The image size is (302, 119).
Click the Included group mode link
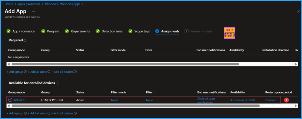click(19, 100)
